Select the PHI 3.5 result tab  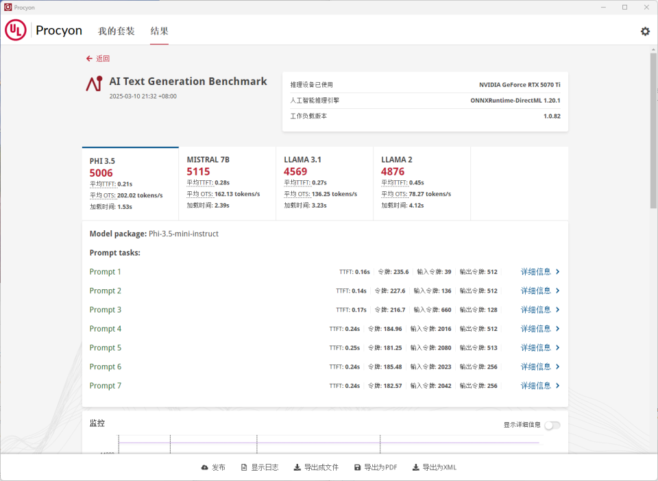130,183
